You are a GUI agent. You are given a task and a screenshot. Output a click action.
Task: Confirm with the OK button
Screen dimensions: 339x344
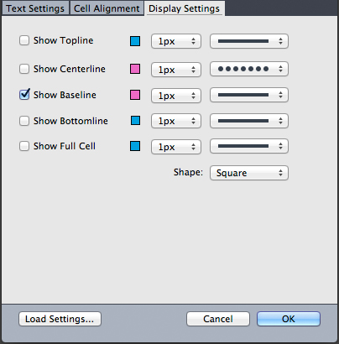coord(289,319)
